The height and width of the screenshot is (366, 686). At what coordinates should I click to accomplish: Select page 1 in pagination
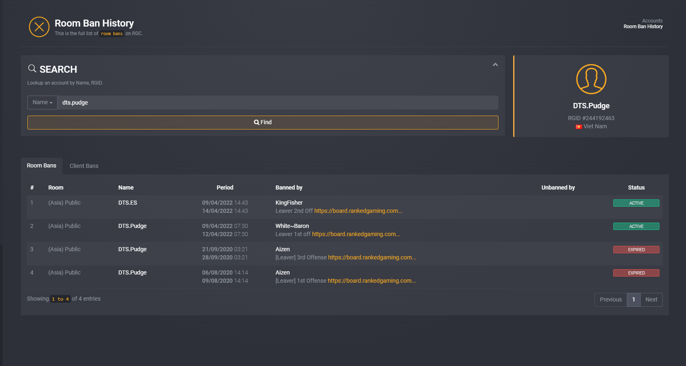coord(634,299)
